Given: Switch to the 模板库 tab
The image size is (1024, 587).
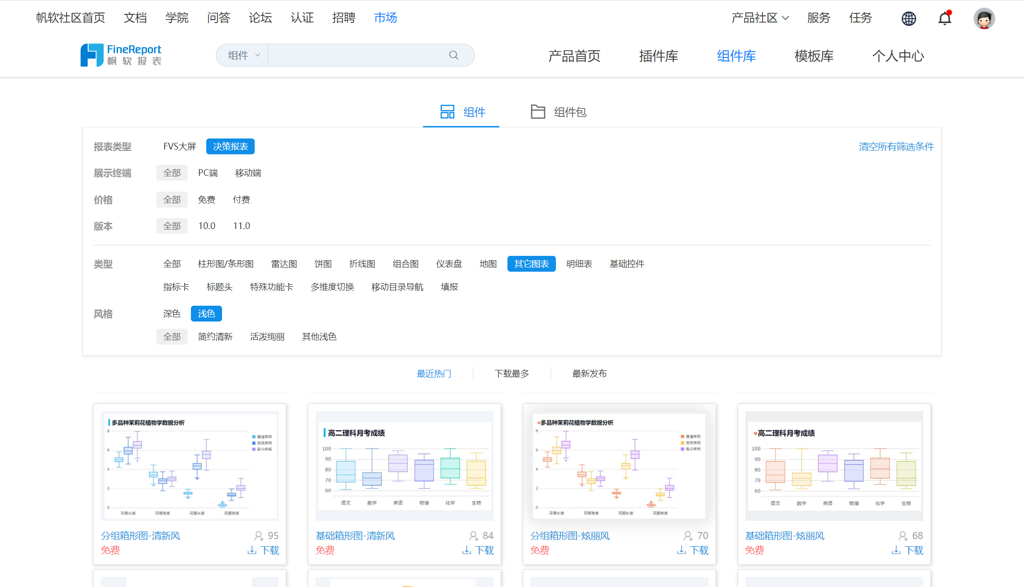Looking at the screenshot, I should point(813,56).
